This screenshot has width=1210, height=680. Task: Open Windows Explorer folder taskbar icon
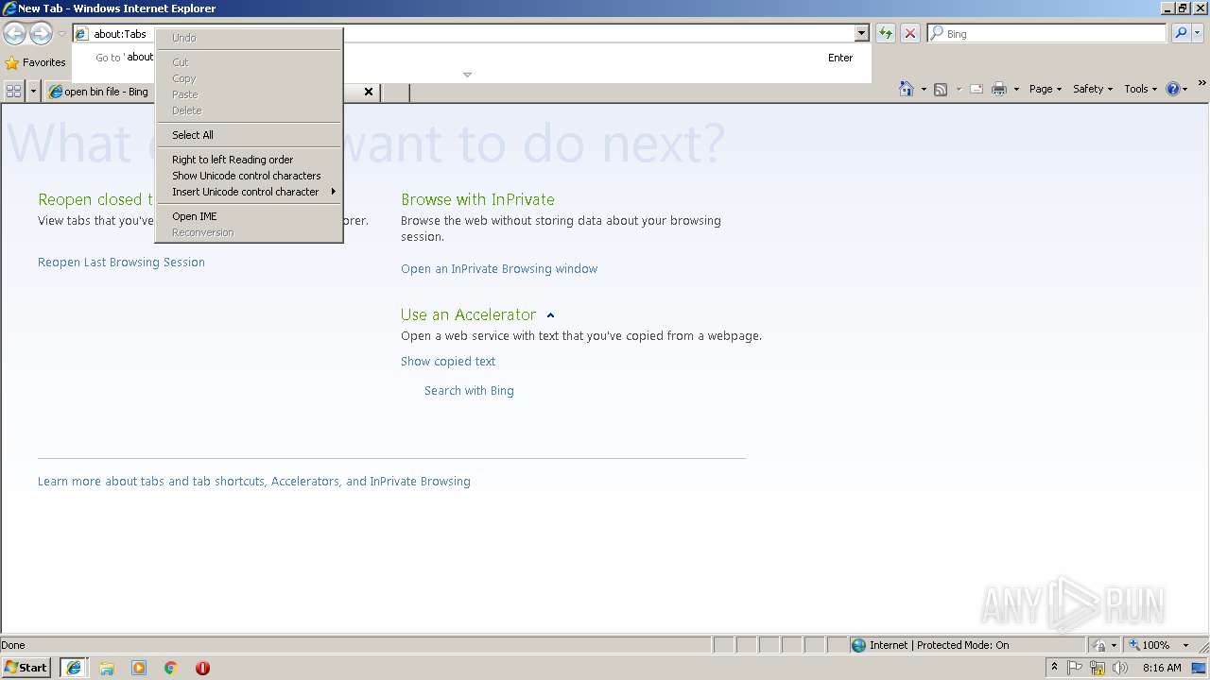tap(107, 668)
